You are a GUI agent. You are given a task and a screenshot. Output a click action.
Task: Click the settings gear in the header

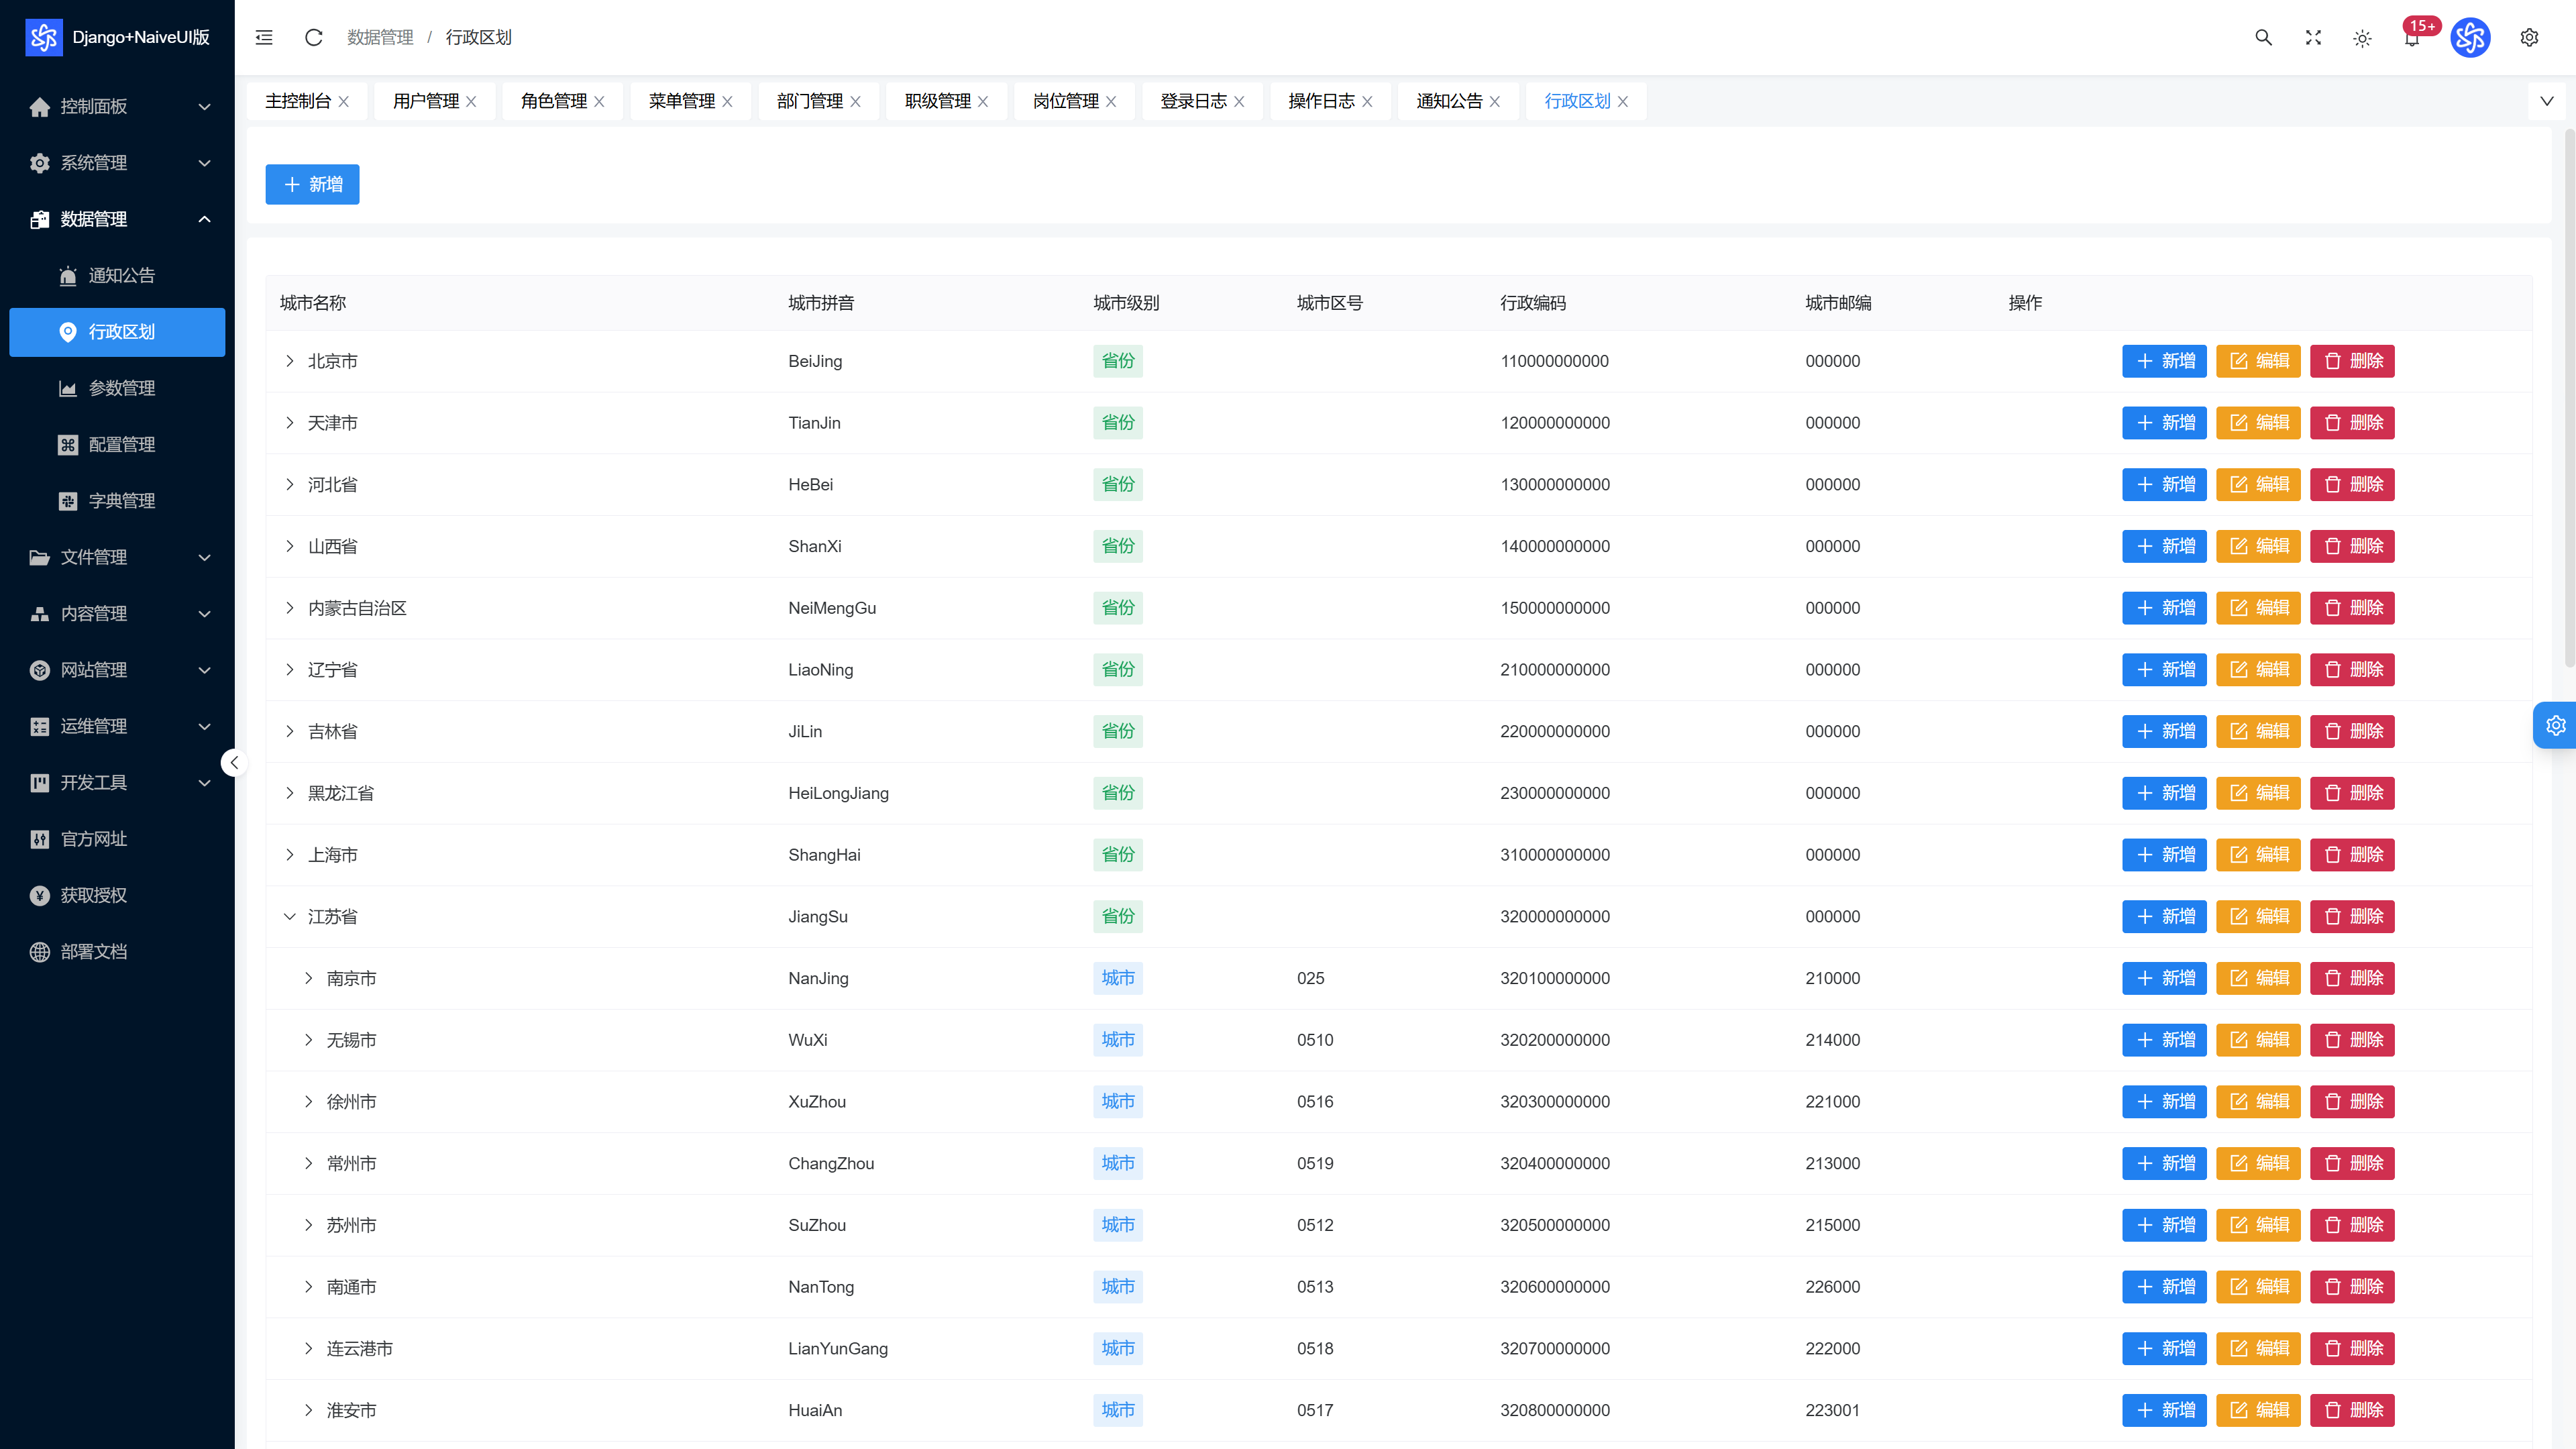[2529, 37]
